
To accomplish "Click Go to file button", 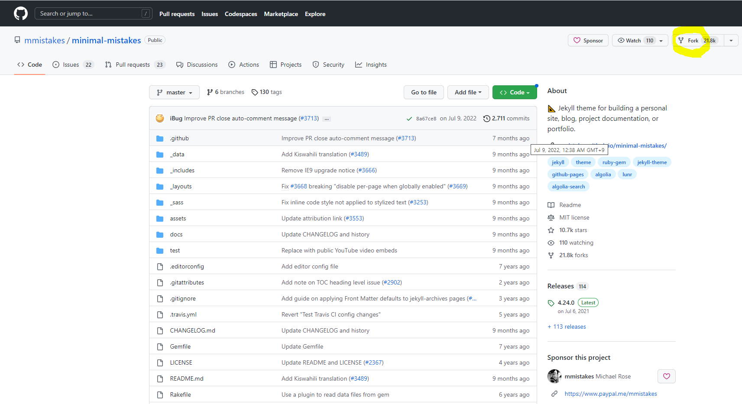I will coord(424,92).
